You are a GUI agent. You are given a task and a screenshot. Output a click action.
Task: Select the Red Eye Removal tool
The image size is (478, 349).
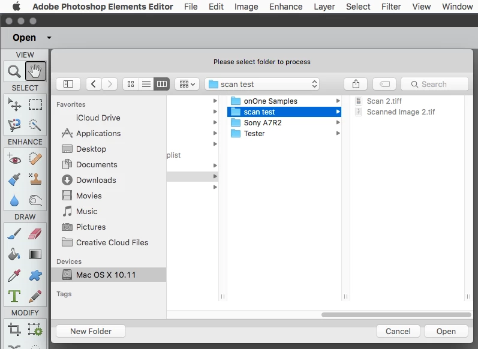[x=14, y=159]
